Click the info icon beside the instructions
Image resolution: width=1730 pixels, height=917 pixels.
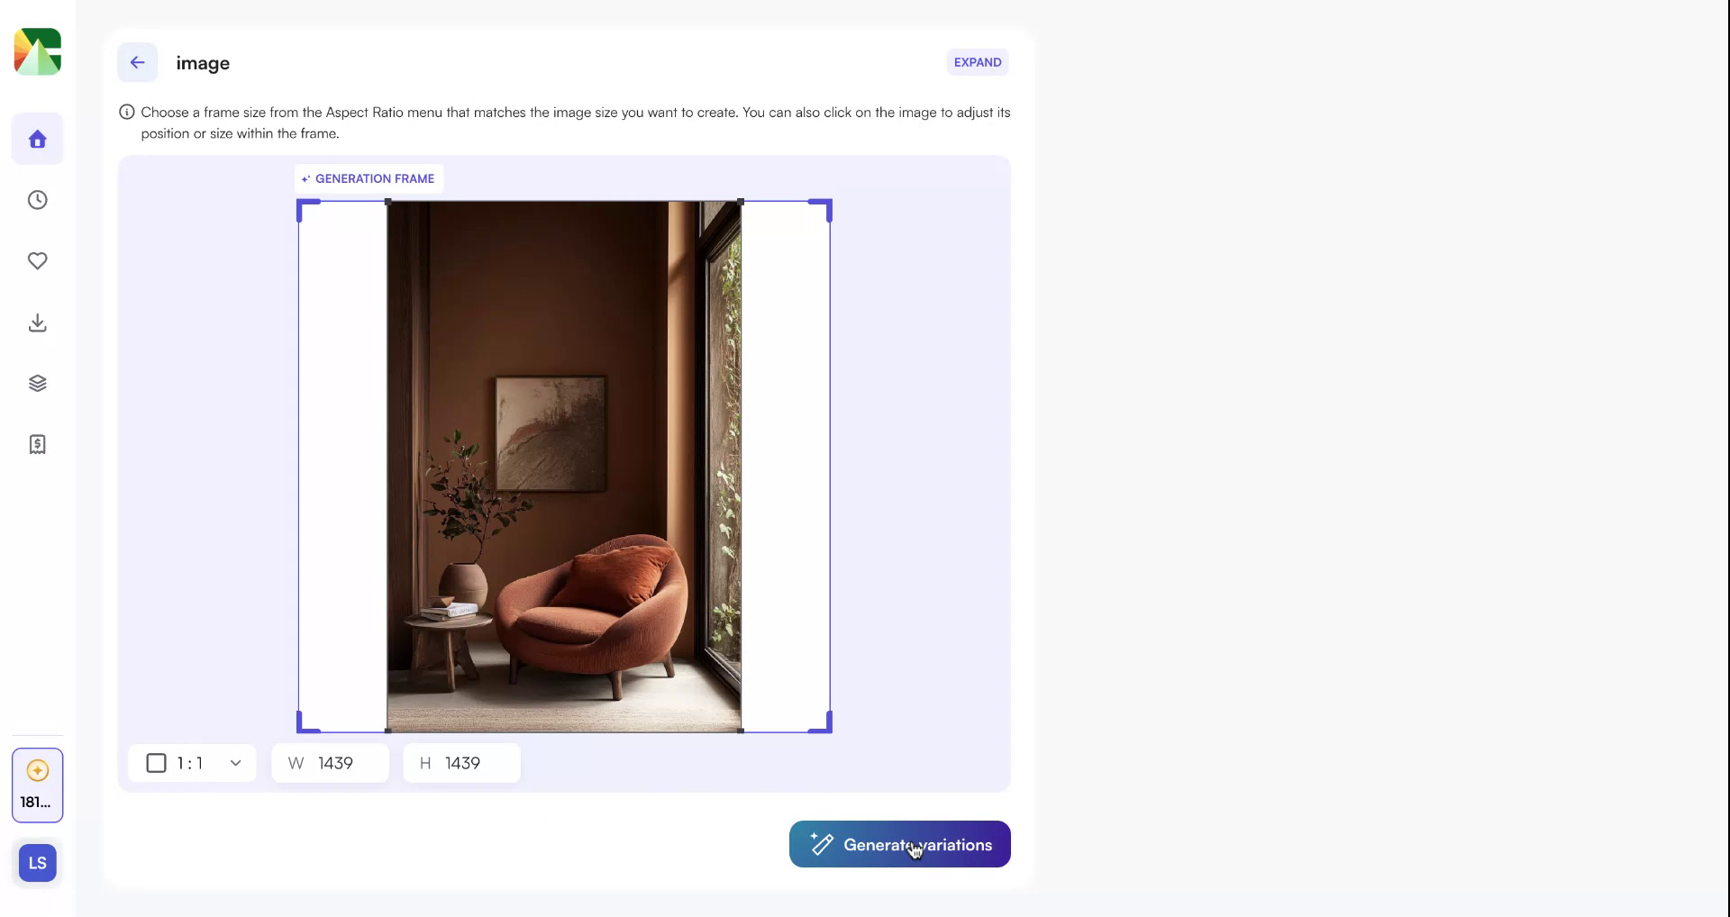point(126,112)
